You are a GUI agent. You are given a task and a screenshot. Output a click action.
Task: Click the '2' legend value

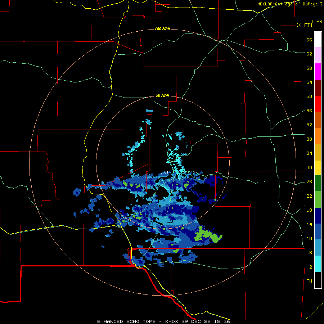[310, 267]
